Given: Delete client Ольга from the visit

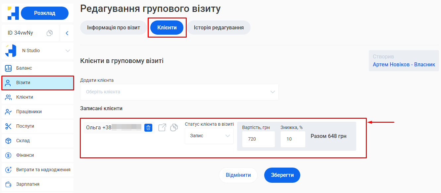Looking at the screenshot, I should click(148, 127).
